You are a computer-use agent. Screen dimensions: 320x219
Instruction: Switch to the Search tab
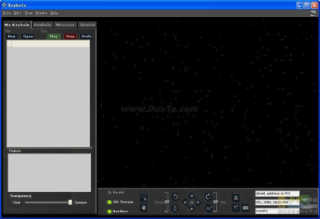(x=88, y=25)
